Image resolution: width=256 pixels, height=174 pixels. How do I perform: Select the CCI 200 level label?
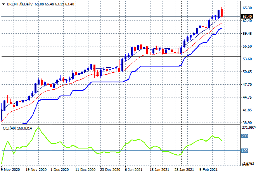point(245,136)
